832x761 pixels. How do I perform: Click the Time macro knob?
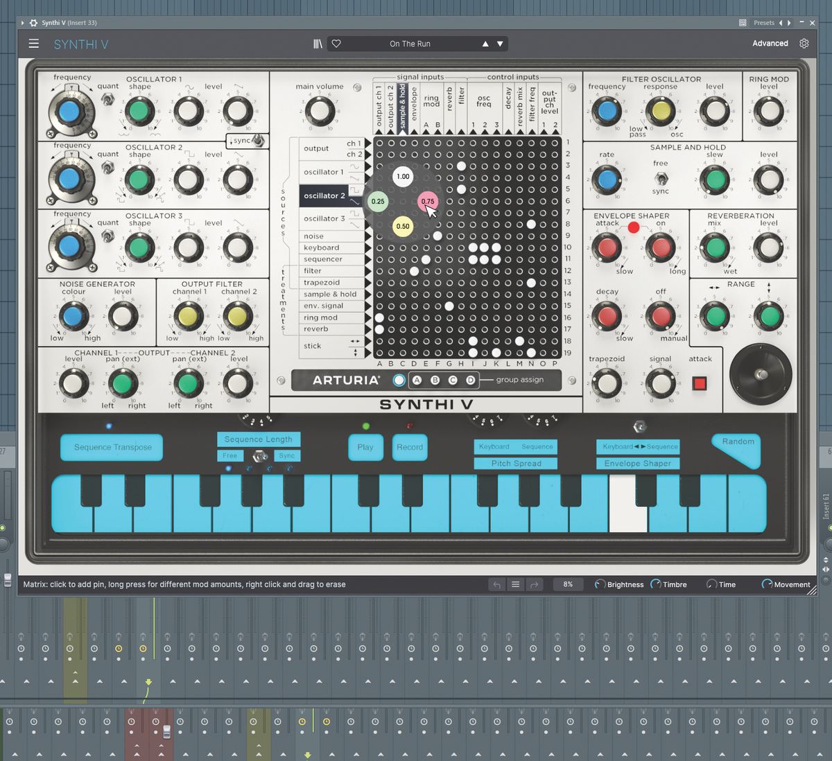[711, 584]
